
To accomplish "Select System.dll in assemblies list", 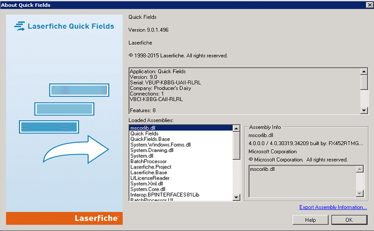I will click(x=181, y=156).
